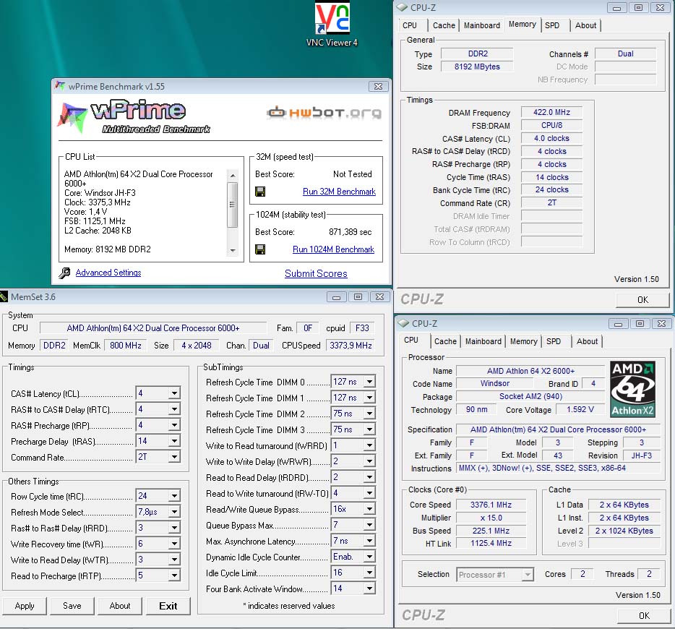Open the RAS# to CAS# Delay dropdown

(174, 409)
